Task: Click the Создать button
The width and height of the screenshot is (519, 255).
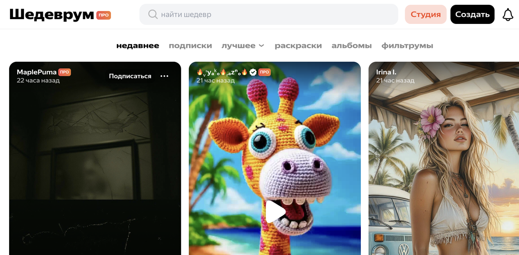Action: click(x=472, y=14)
